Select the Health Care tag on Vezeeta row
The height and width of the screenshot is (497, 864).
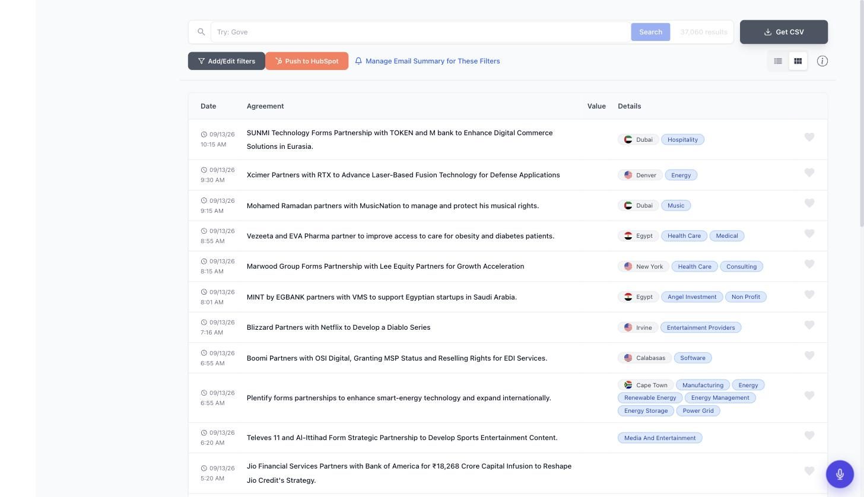point(684,236)
